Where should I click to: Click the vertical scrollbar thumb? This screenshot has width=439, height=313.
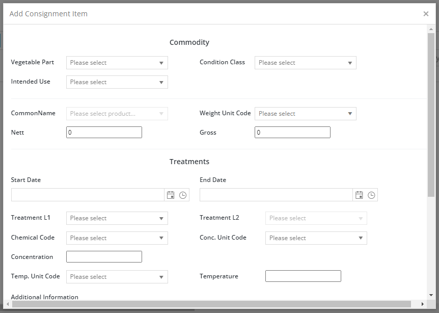click(431, 115)
